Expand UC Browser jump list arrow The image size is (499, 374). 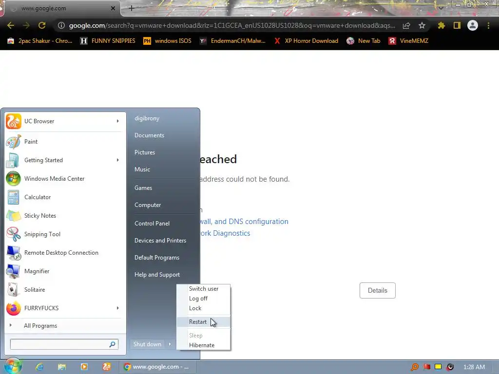[118, 121]
